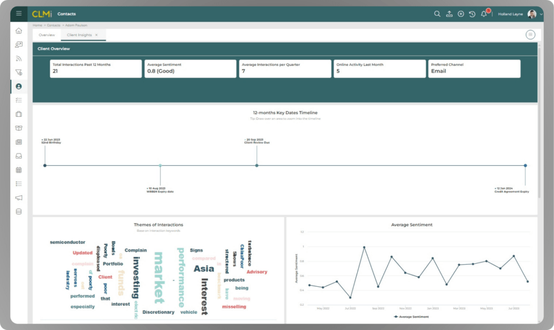Image resolution: width=554 pixels, height=330 pixels.
Task: Open the hamburger menu in the header
Action: pyautogui.click(x=19, y=14)
